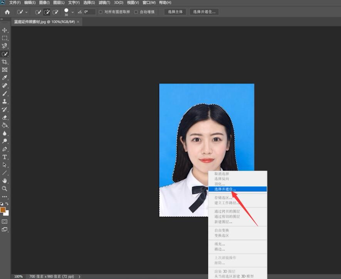Open the Edit Toolbar ellipsis icon

point(5,197)
